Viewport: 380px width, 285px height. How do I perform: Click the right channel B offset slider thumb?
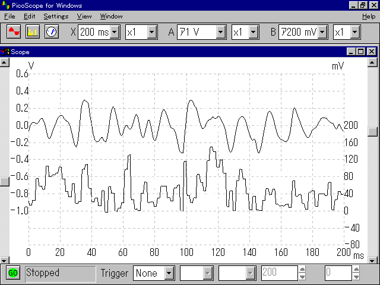(x=372, y=132)
